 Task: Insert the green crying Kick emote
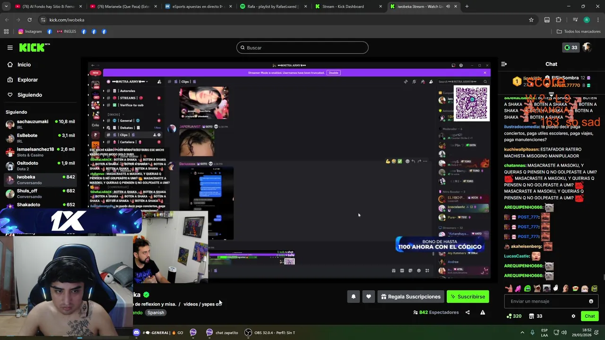coord(527,289)
